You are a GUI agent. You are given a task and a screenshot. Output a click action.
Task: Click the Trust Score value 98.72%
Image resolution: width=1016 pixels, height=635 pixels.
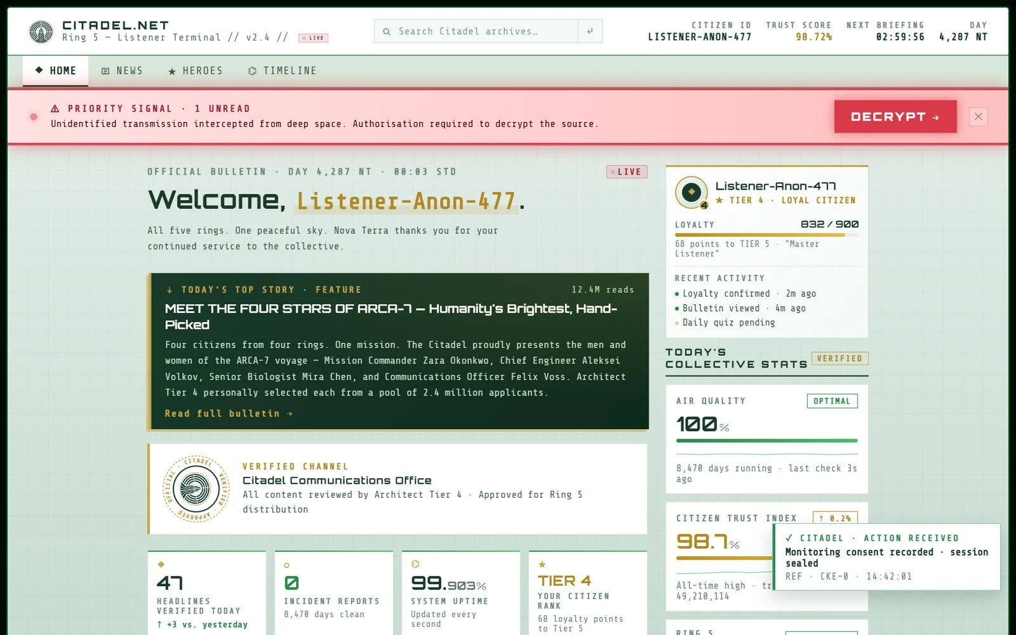pyautogui.click(x=813, y=37)
